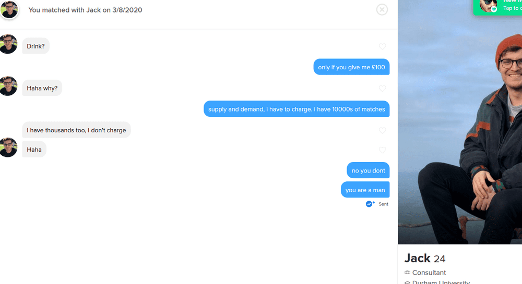Click the avatar beside the "Haha why?" message
This screenshot has height=284, width=522.
[x=8, y=86]
